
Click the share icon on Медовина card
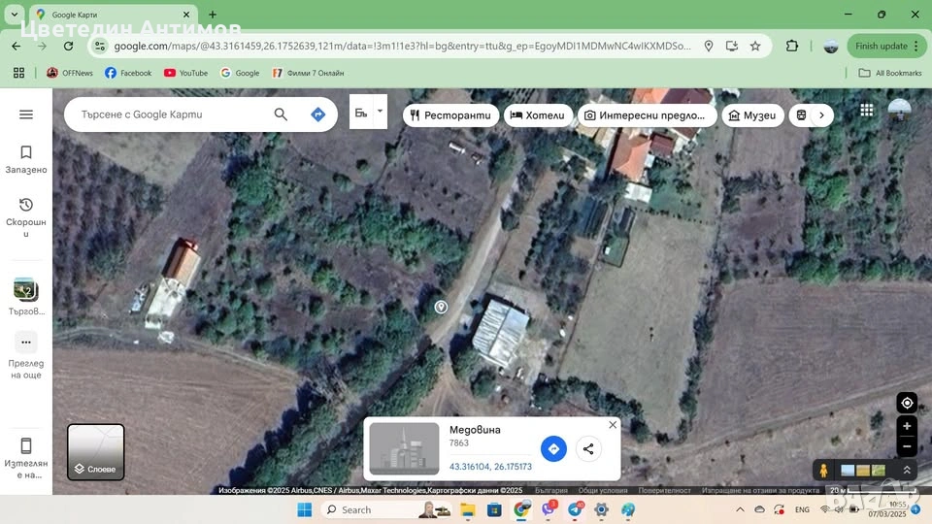[587, 448]
